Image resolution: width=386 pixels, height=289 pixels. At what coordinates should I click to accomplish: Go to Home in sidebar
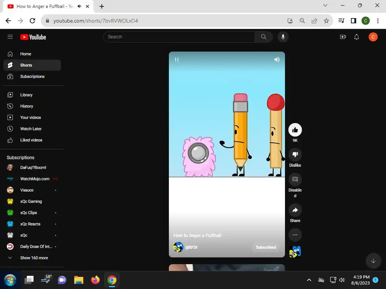click(32, 54)
